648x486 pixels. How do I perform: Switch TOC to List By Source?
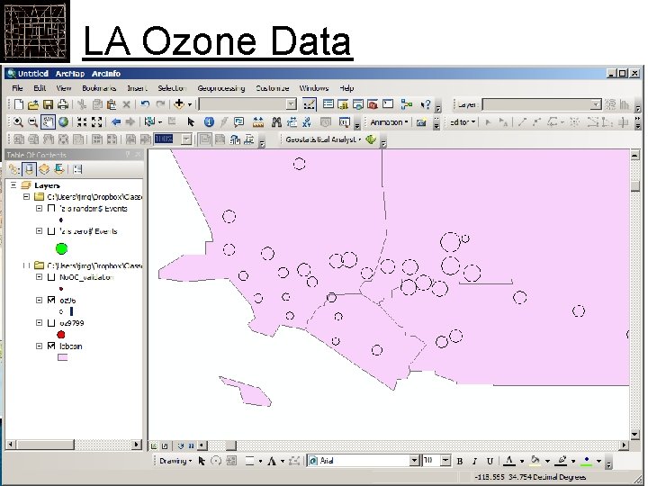pos(29,169)
